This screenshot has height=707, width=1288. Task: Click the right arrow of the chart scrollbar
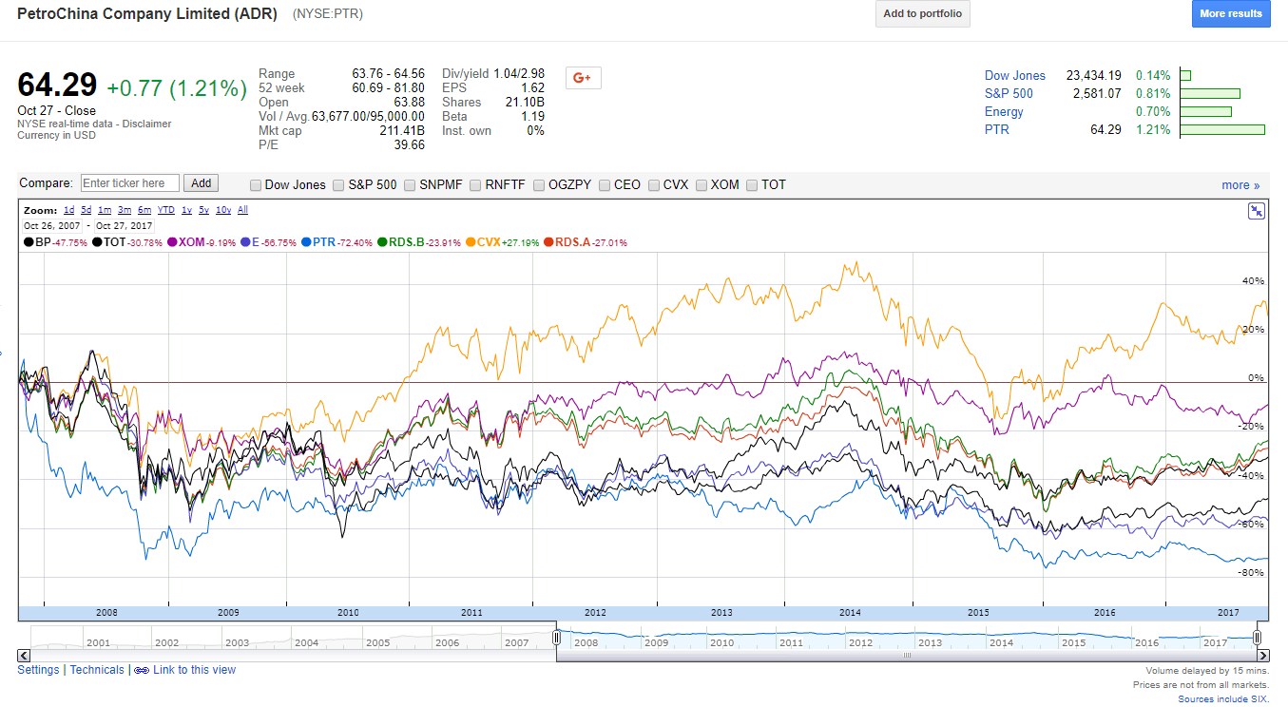1263,655
